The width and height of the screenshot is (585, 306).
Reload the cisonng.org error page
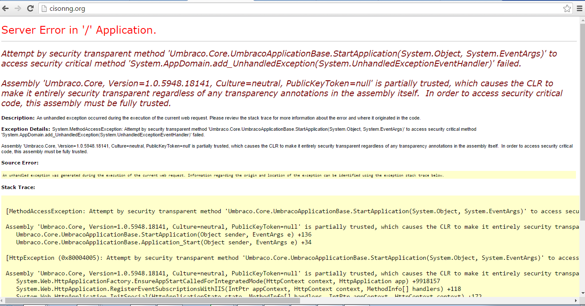30,8
